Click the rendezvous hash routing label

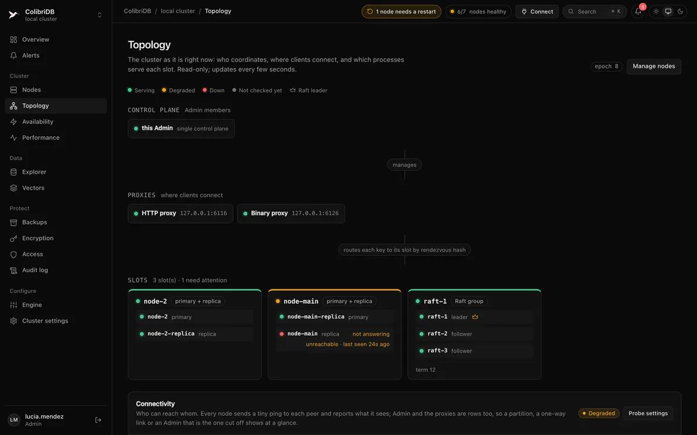(404, 250)
